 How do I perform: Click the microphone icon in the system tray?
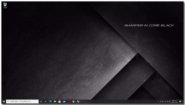pyautogui.click(x=161, y=102)
